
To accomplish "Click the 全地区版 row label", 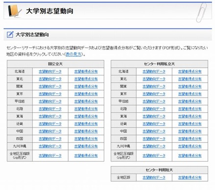I will (123, 177).
